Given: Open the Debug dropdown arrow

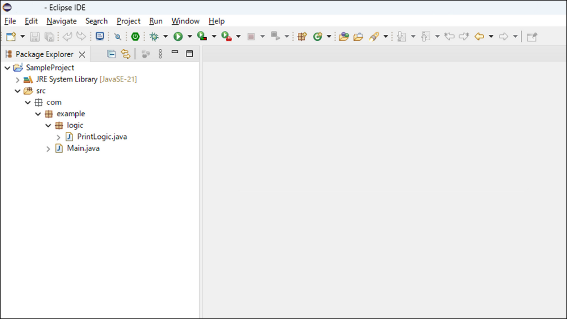Looking at the screenshot, I should 165,37.
